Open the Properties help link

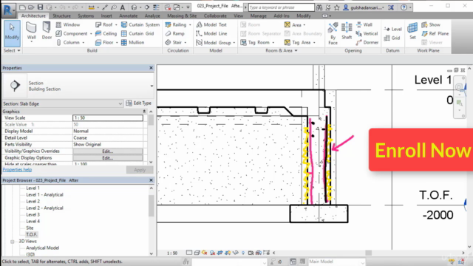[17, 169]
